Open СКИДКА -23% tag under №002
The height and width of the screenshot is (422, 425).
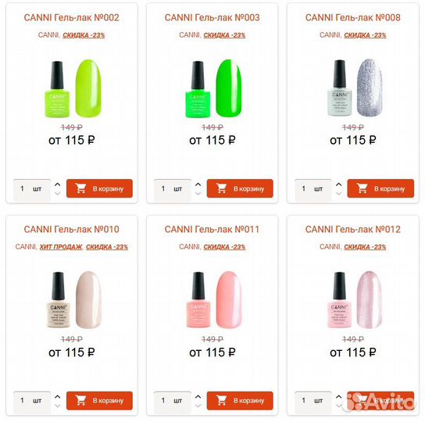pyautogui.click(x=84, y=35)
